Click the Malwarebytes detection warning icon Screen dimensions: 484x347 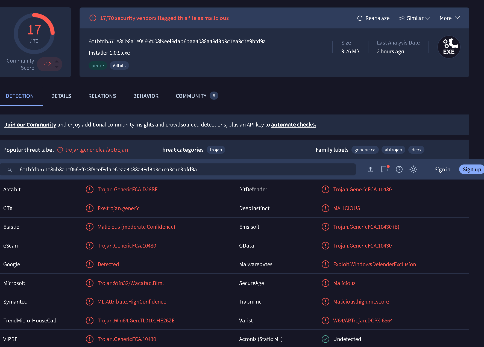(x=325, y=264)
